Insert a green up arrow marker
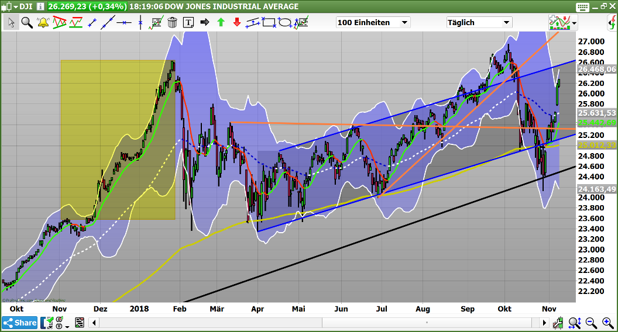Image resolution: width=618 pixels, height=332 pixels. (221, 22)
